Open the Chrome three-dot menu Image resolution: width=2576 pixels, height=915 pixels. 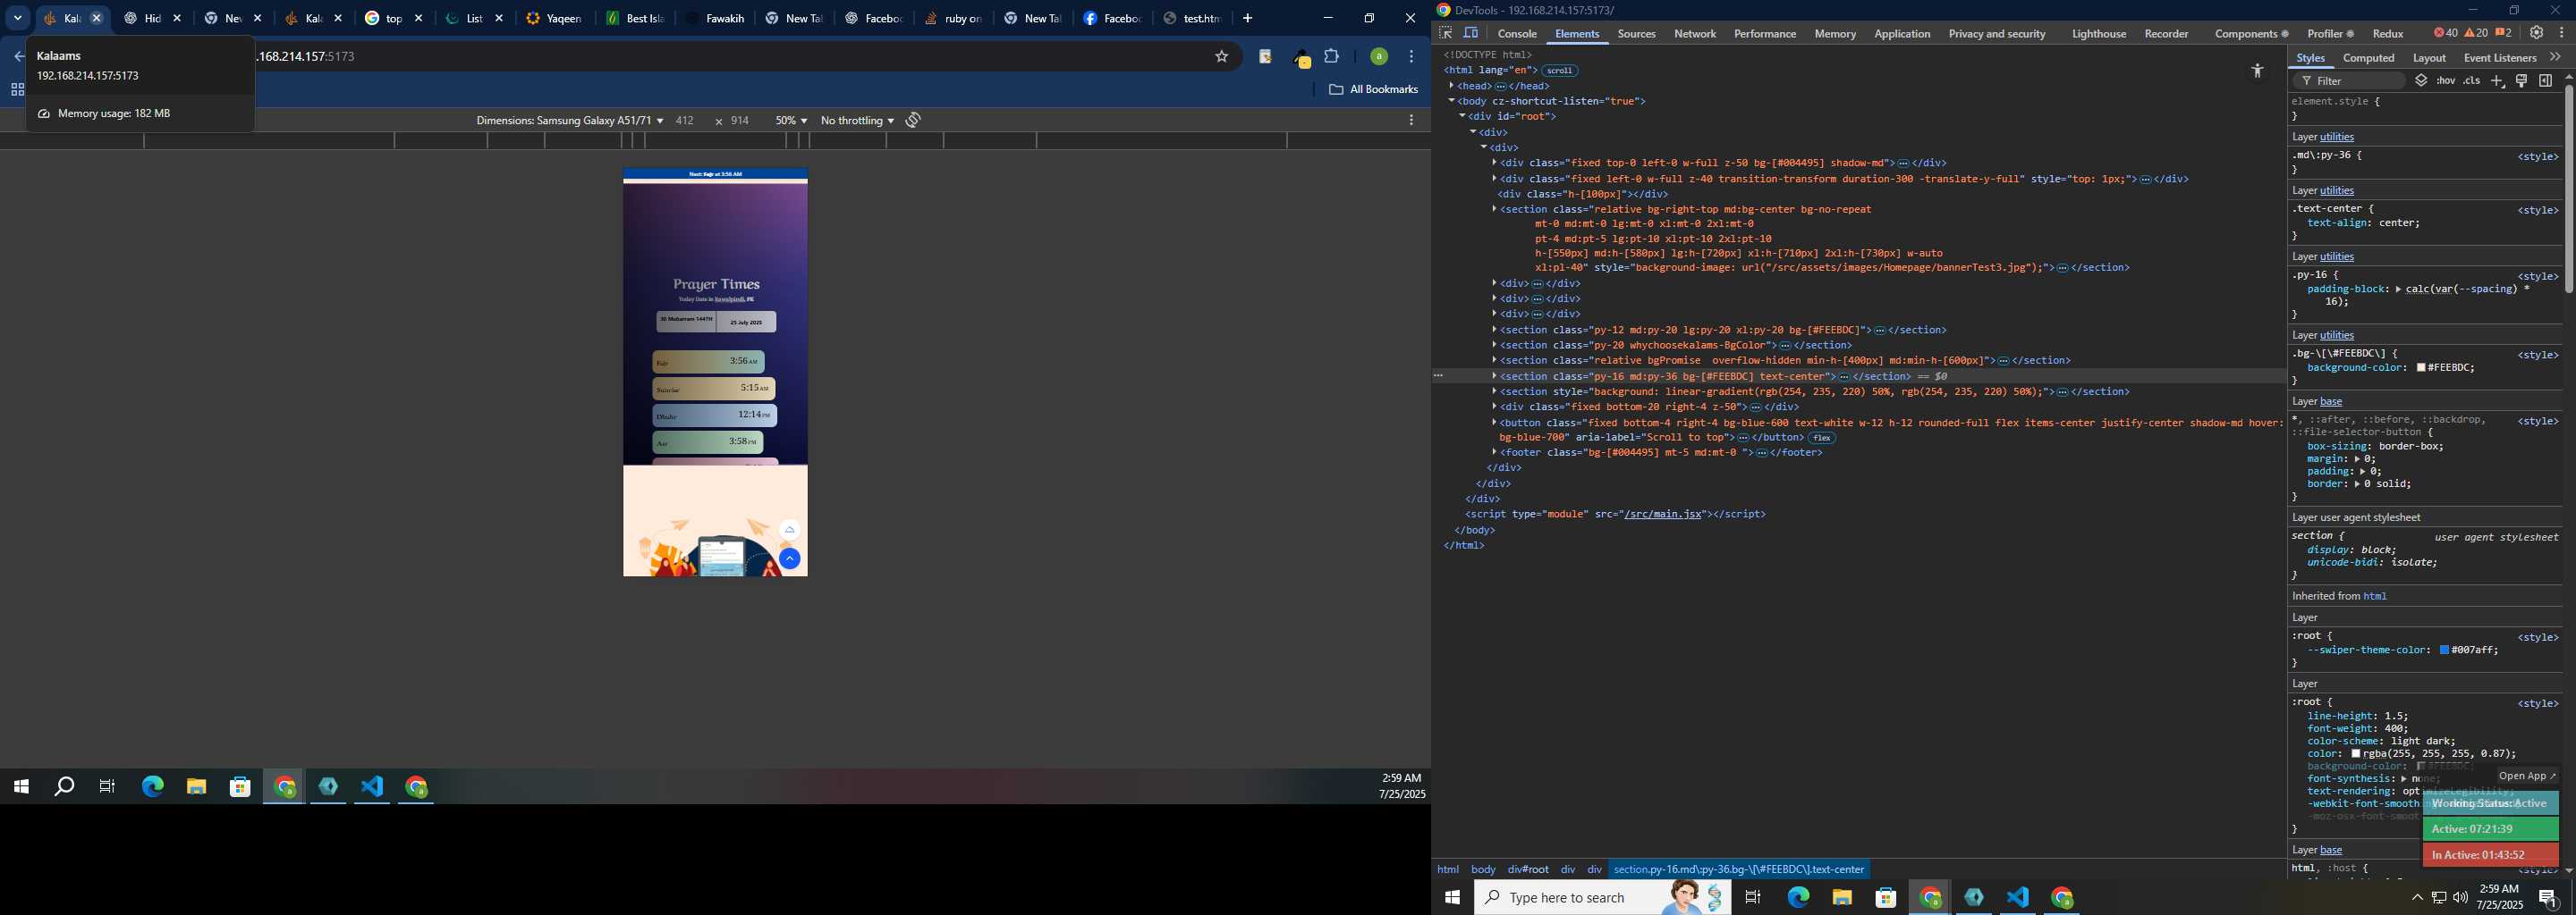(x=1411, y=57)
